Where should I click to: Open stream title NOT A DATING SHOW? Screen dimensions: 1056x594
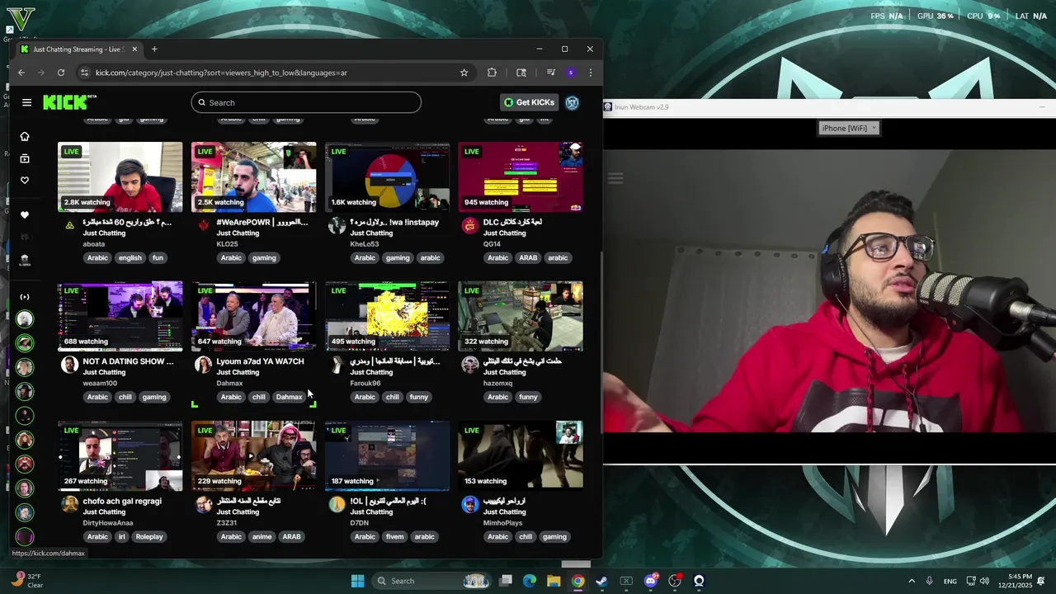tap(128, 361)
